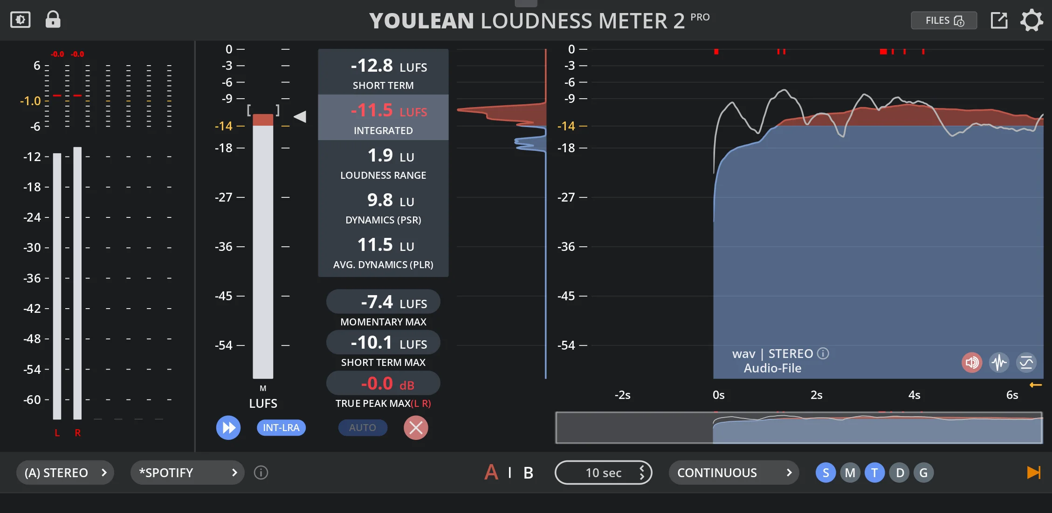Click the blue fast-forward icon under LUFS meter

click(x=228, y=427)
